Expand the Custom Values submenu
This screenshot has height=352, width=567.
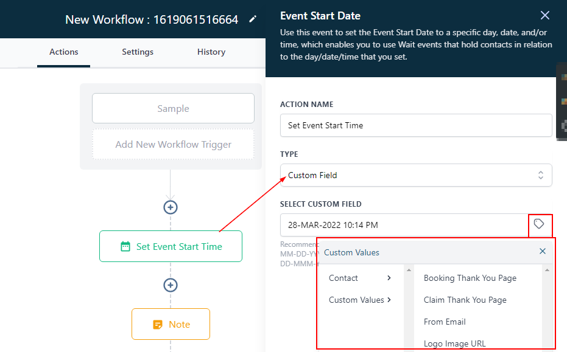click(x=359, y=300)
